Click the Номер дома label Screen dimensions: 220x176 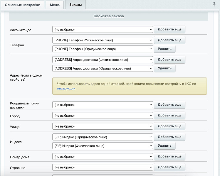coord(20,157)
